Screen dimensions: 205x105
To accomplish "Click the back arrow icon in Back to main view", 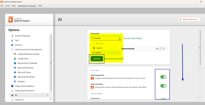I will pos(181,19).
